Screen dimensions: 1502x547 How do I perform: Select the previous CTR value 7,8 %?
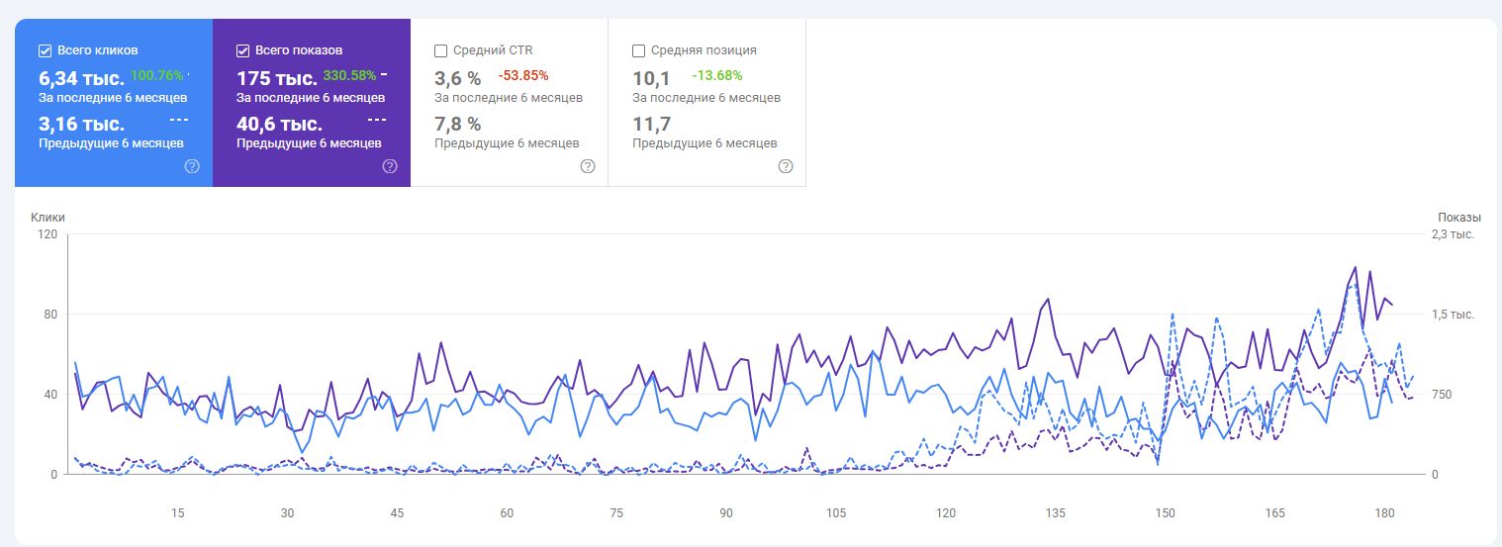point(458,124)
